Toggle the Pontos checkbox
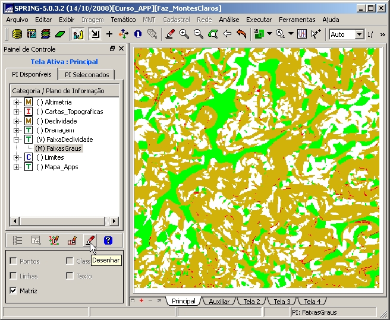Viewport: 390px width, 320px height. 14,261
